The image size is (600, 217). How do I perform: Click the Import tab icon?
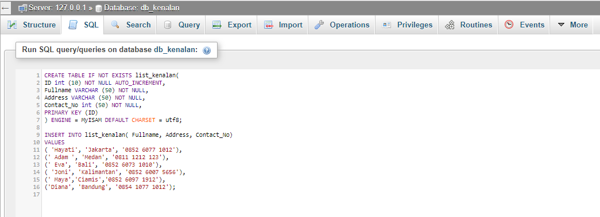[268, 25]
